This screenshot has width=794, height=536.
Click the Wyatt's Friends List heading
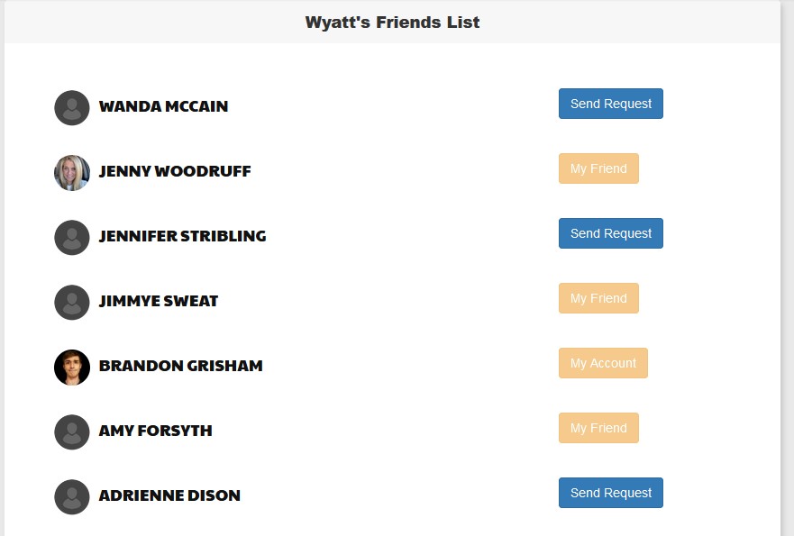392,23
